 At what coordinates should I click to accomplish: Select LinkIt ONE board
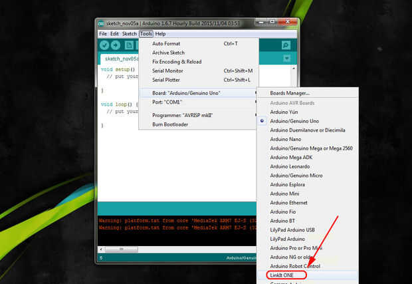308,275
